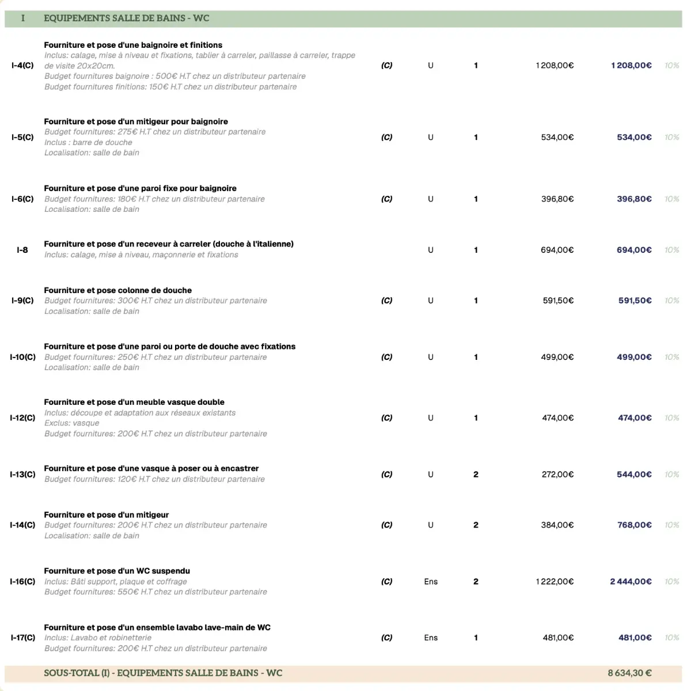
Task: Select the colonne de douche item title
Action: tap(117, 290)
